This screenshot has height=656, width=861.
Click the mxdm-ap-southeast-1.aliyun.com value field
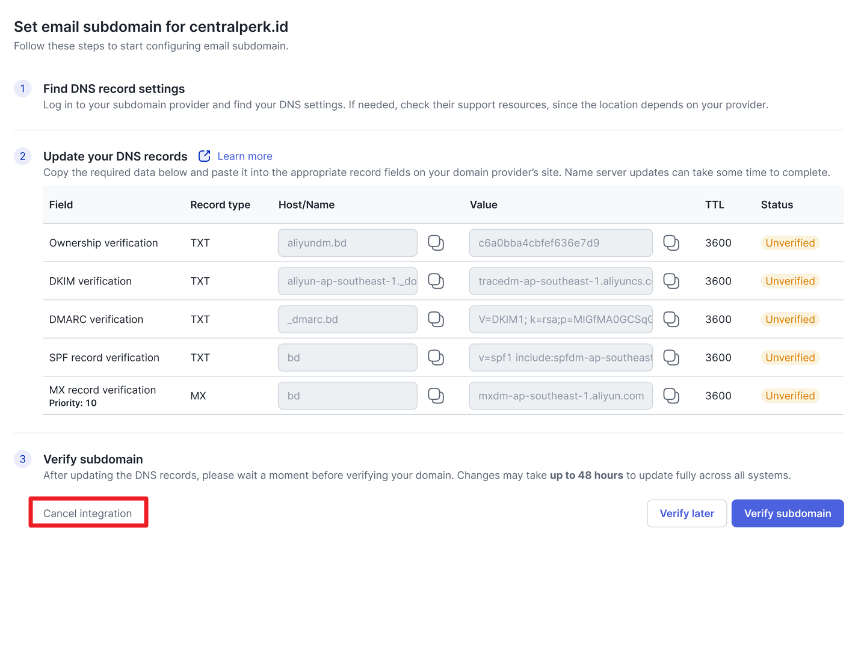(560, 396)
